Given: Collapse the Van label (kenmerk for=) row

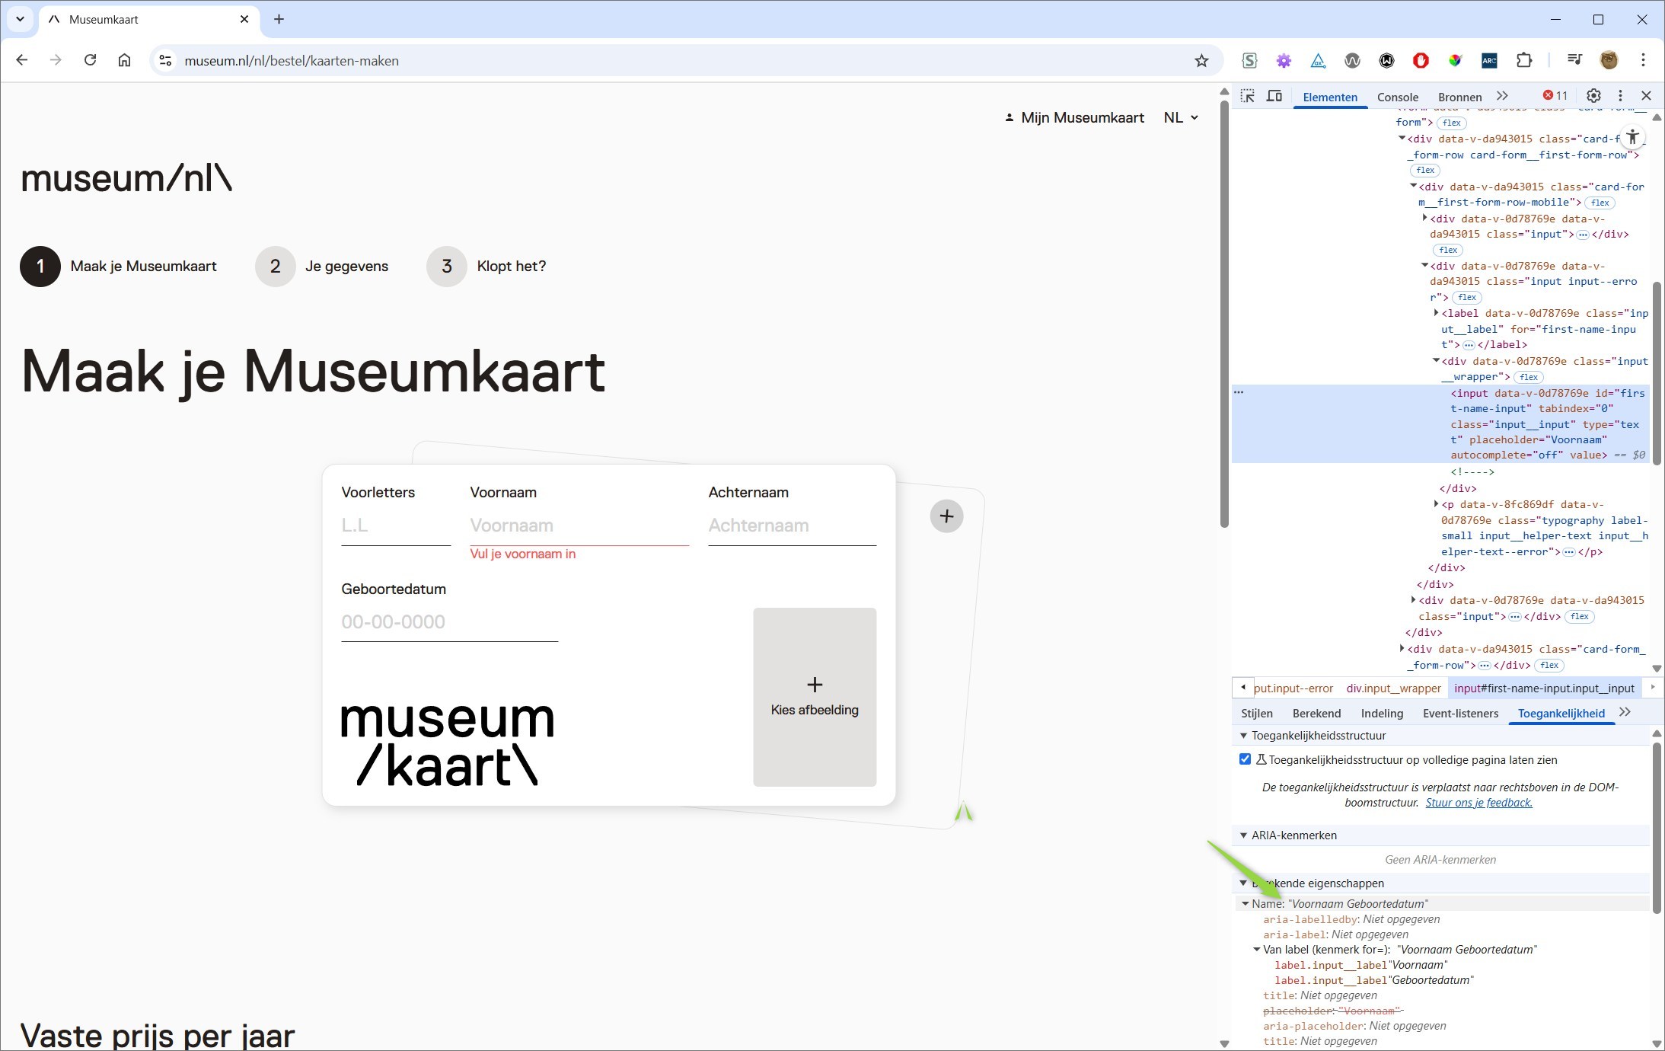Looking at the screenshot, I should coord(1257,950).
